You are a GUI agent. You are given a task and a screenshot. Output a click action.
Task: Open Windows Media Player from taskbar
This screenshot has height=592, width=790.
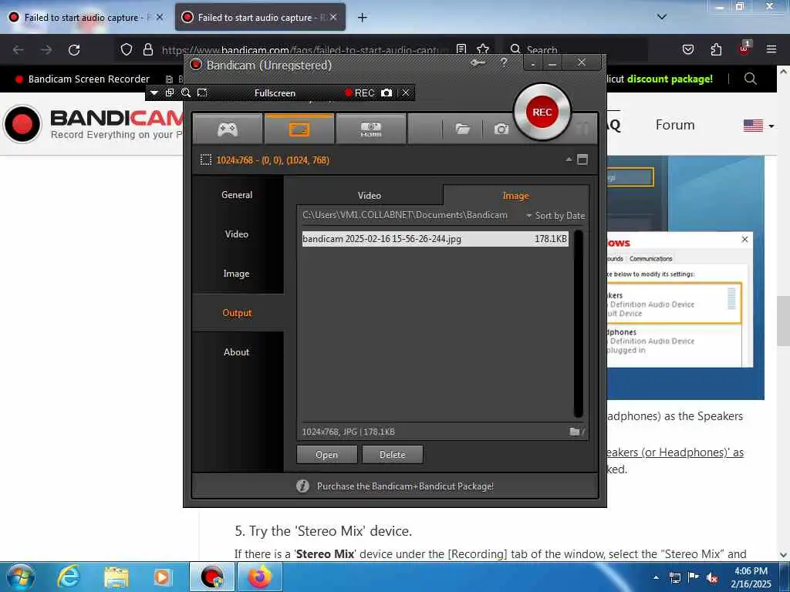(x=162, y=577)
